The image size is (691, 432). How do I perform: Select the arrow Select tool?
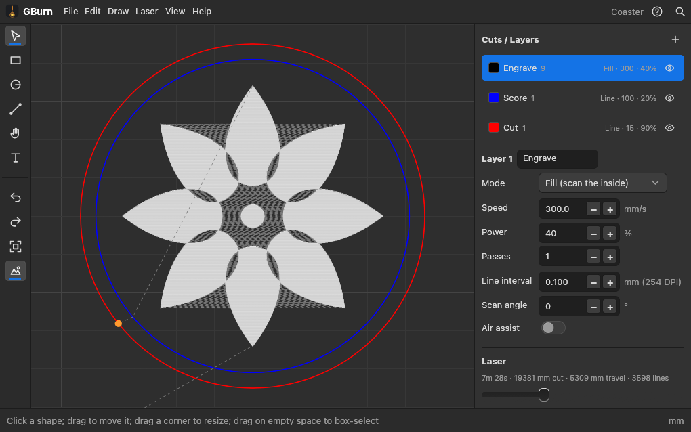pos(16,36)
